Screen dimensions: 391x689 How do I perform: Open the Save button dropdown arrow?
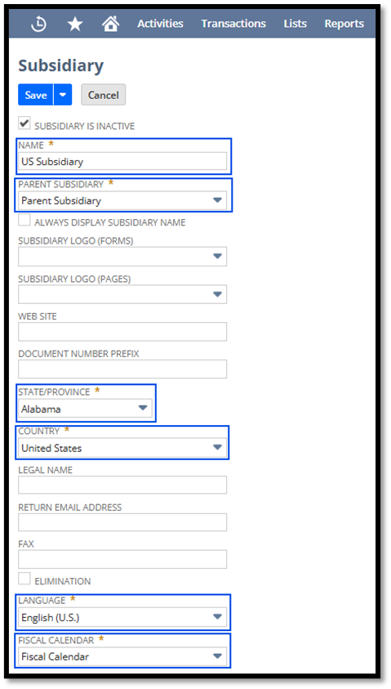63,95
